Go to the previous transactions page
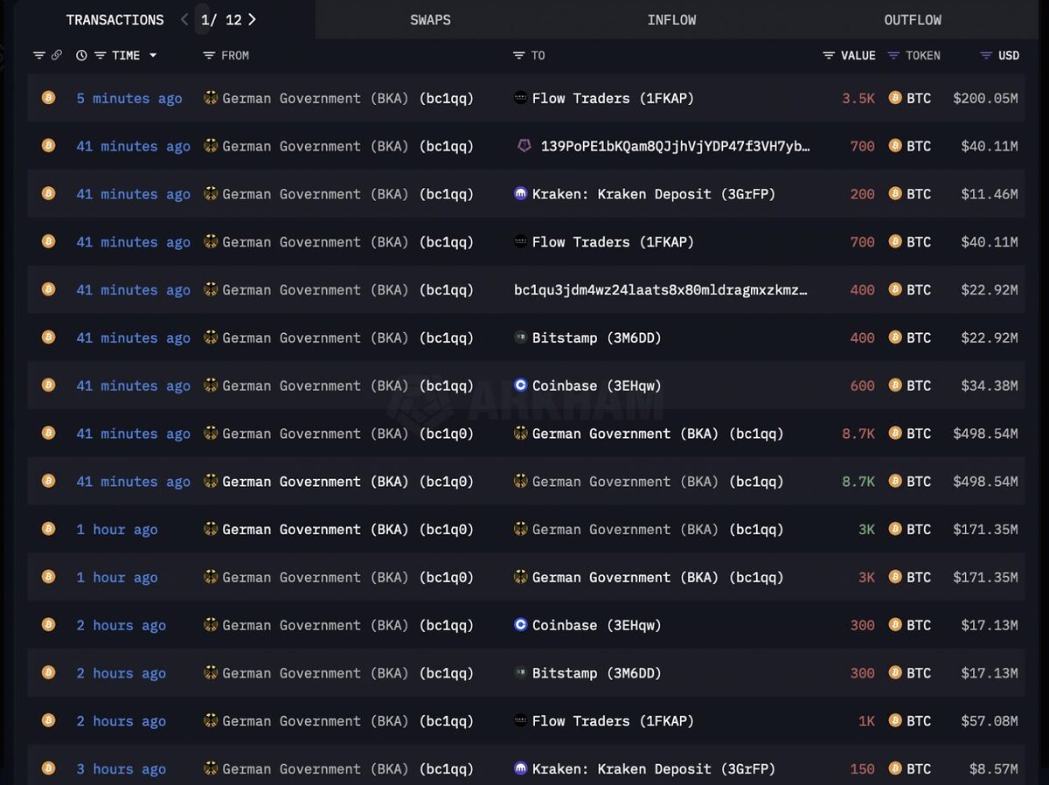The image size is (1049, 785). [184, 19]
